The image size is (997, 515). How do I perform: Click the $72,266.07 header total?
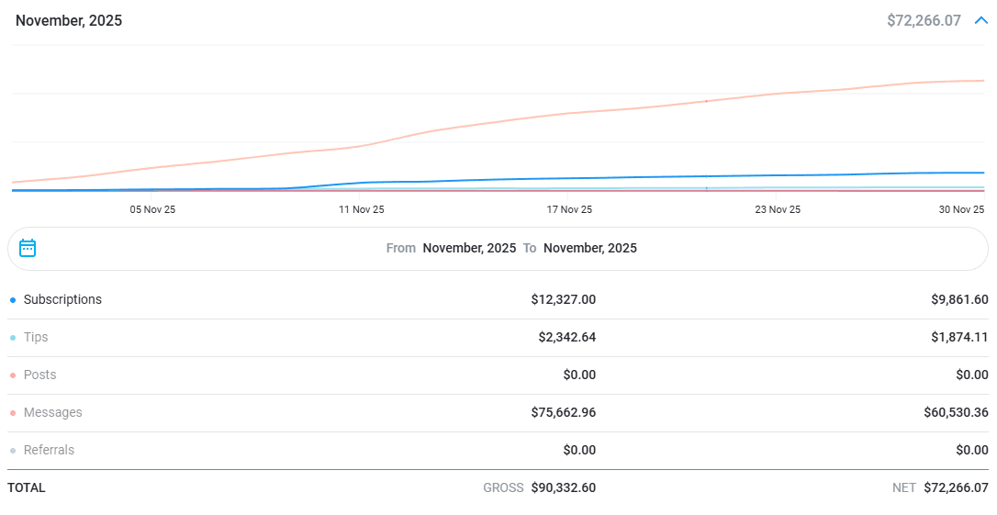click(x=924, y=20)
